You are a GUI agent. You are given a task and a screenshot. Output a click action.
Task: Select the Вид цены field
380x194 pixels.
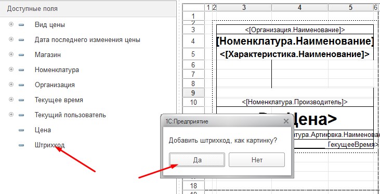pyautogui.click(x=50, y=25)
